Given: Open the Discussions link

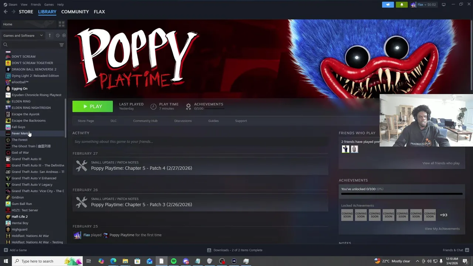Looking at the screenshot, I should 183,121.
